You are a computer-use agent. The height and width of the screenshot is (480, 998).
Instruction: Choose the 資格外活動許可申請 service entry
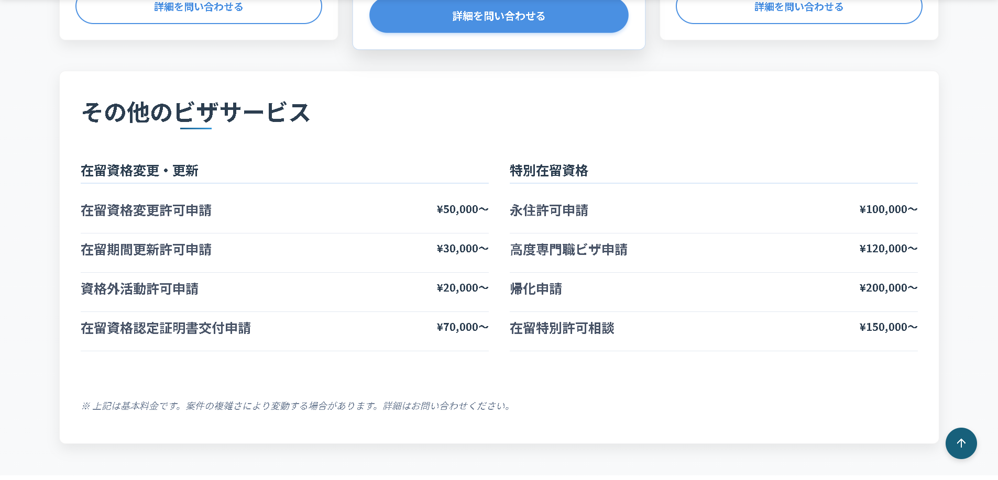coord(139,289)
